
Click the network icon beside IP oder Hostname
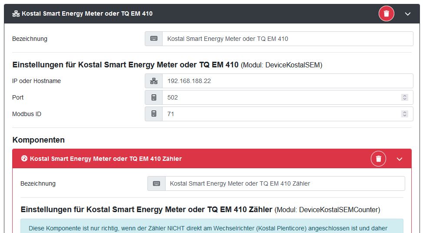(x=153, y=81)
